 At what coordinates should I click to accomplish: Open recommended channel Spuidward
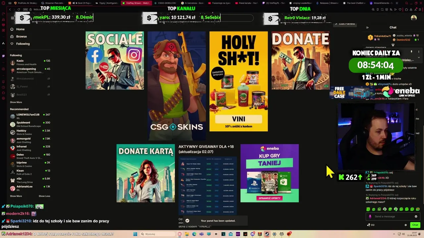30,124
